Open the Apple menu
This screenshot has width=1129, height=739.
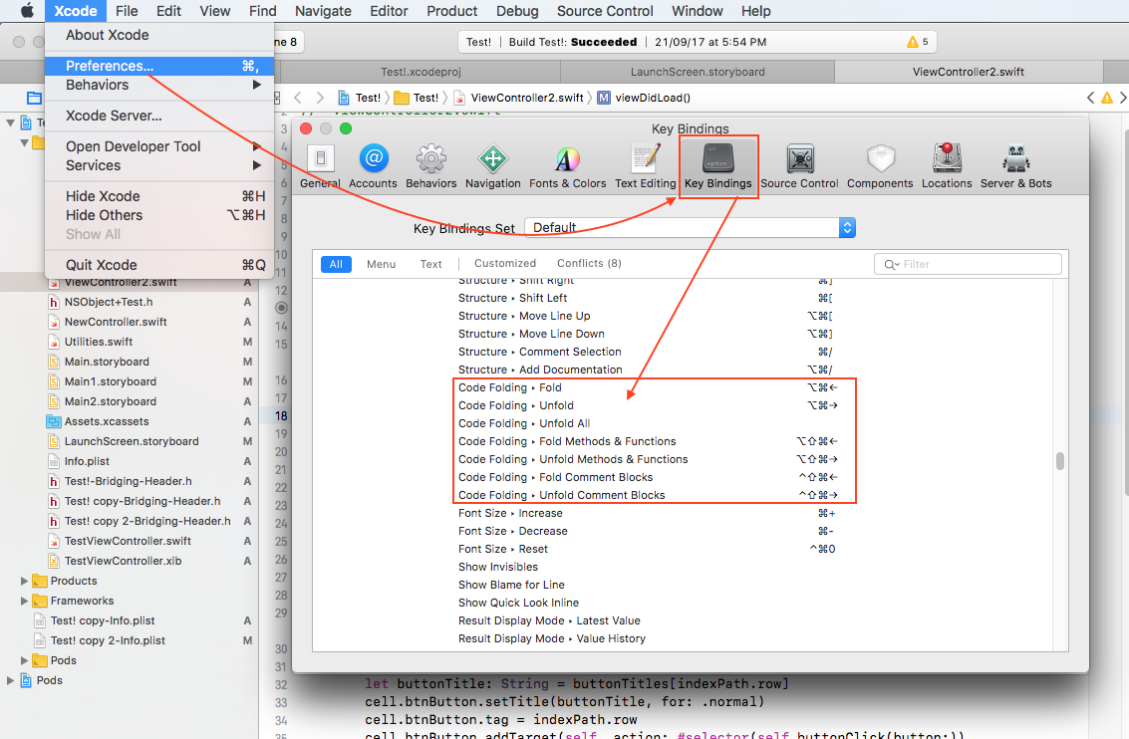tap(27, 11)
